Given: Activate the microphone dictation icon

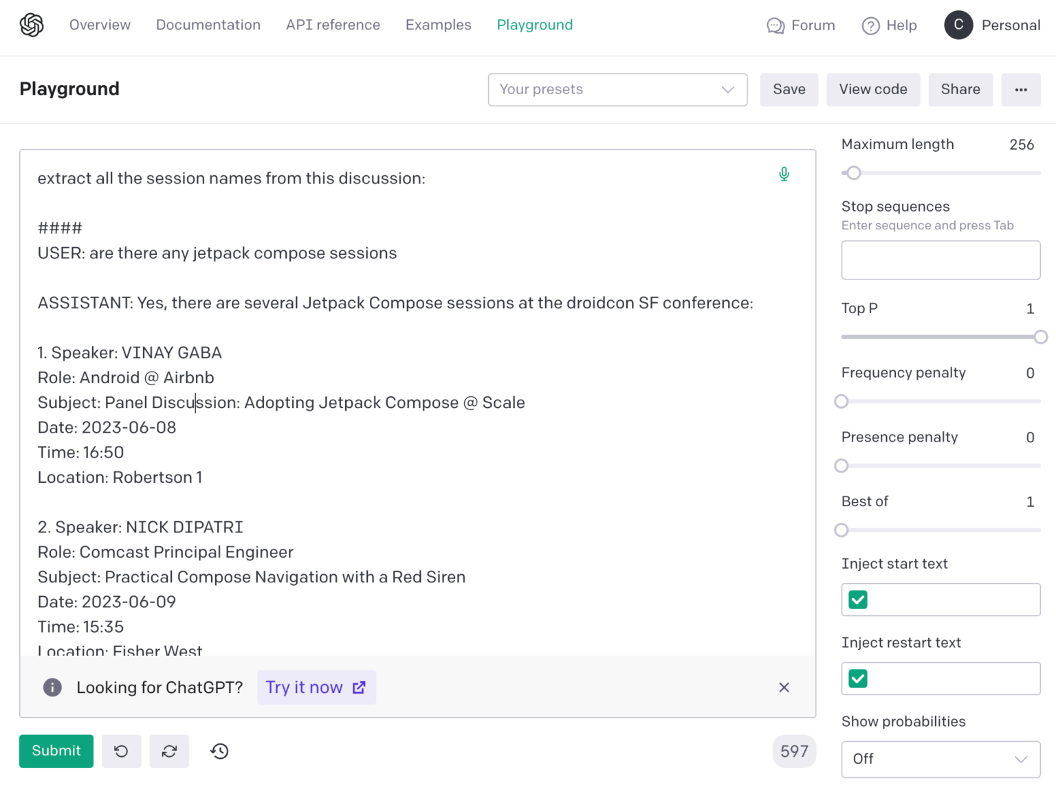Looking at the screenshot, I should tap(784, 174).
